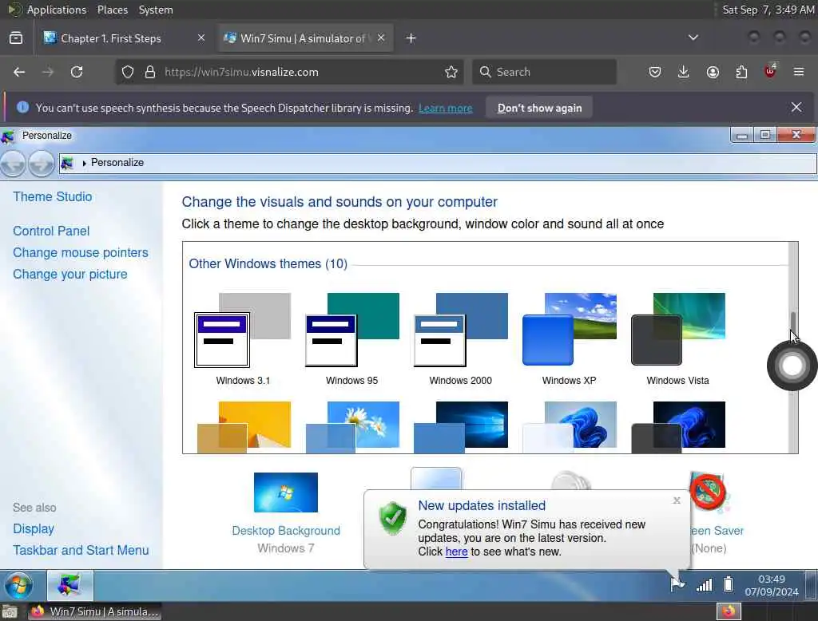Image resolution: width=818 pixels, height=621 pixels.
Task: Open Change mouse pointers link
Action: (81, 252)
